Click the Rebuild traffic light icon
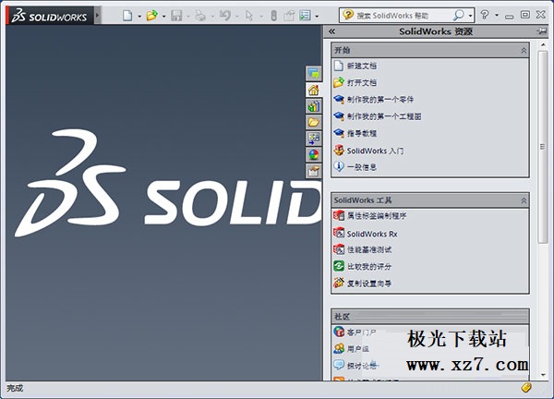The height and width of the screenshot is (399, 554). (273, 16)
